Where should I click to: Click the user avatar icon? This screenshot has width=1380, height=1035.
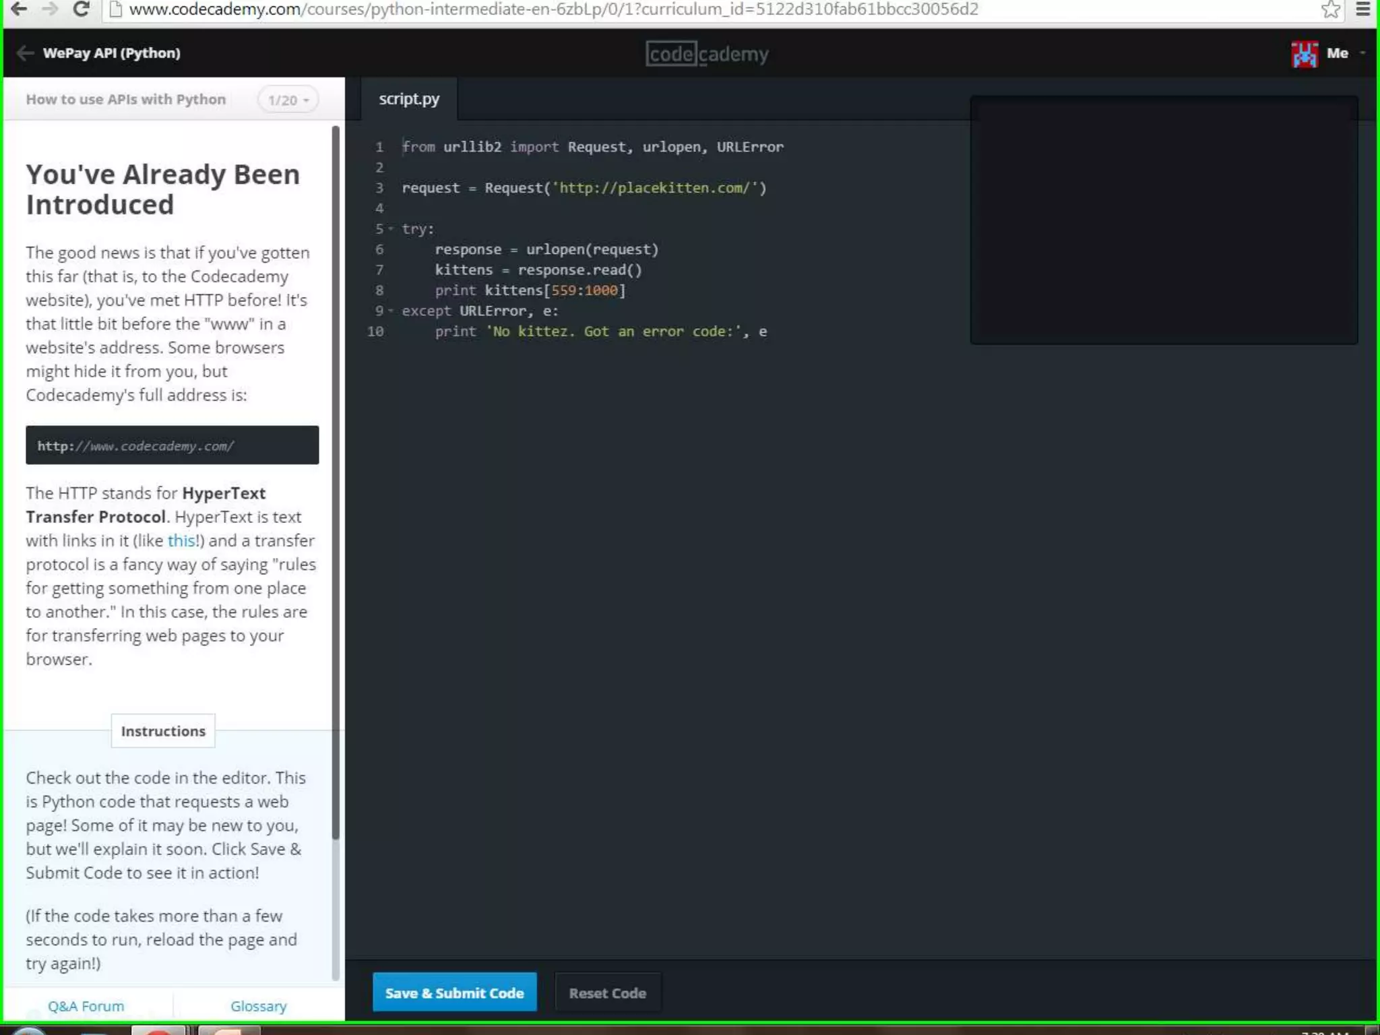pos(1305,54)
